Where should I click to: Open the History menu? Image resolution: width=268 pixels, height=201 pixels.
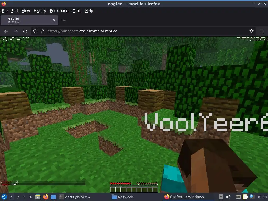pos(40,11)
